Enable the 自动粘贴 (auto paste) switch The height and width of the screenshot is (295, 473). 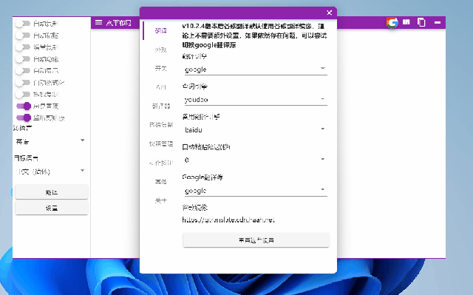click(x=23, y=35)
